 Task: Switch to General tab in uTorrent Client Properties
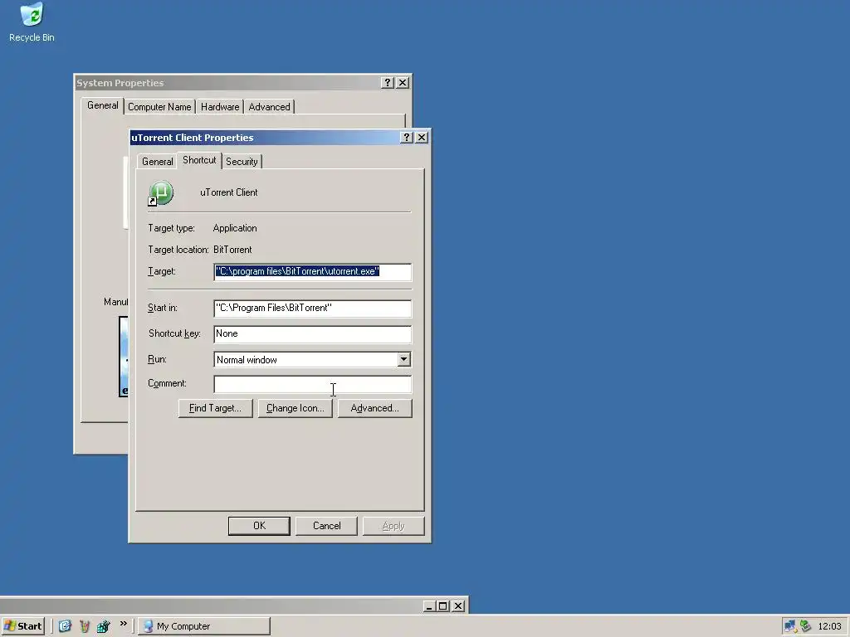[157, 162]
